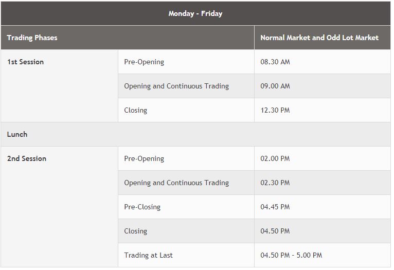Click the 04.50 PM - 5.00 PM cell
Screen dimensions: 394x270
point(291,255)
